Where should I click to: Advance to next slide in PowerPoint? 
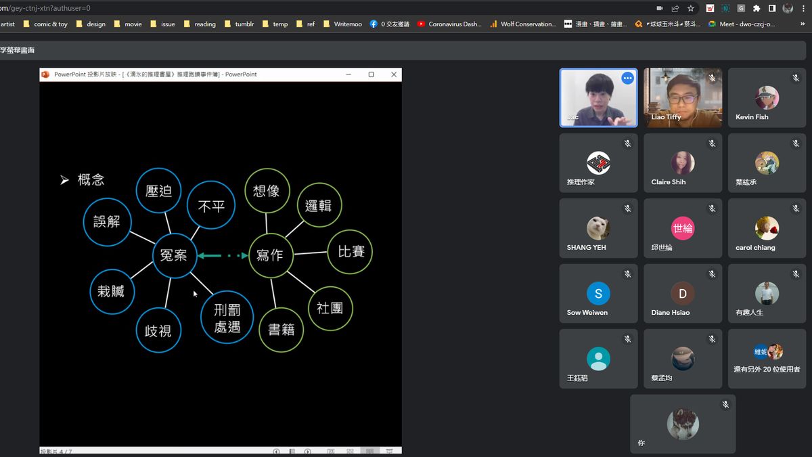pos(308,451)
